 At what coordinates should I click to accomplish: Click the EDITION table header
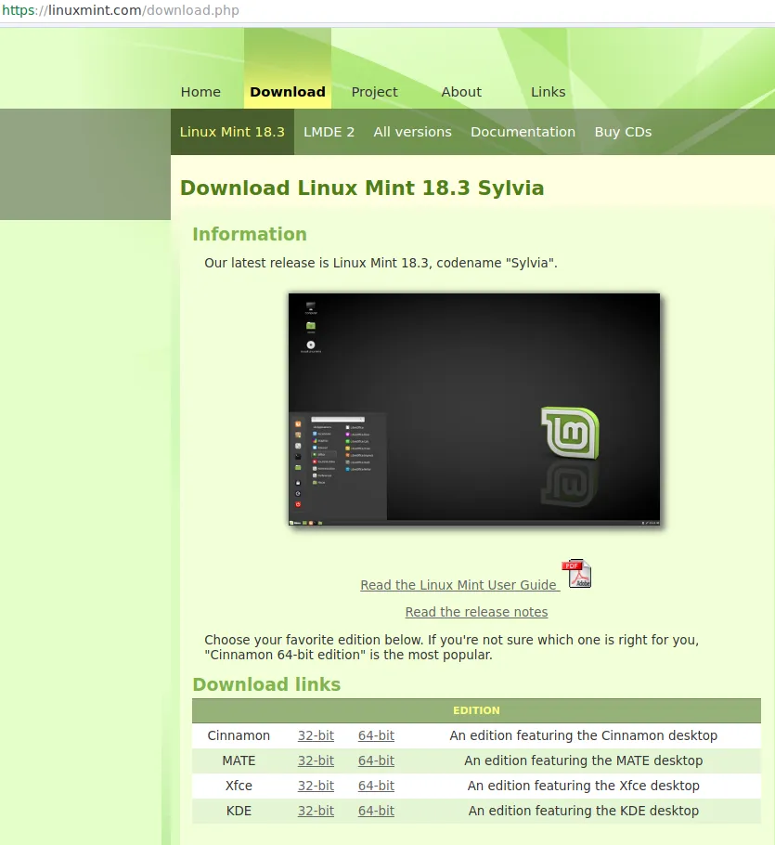[x=477, y=710]
